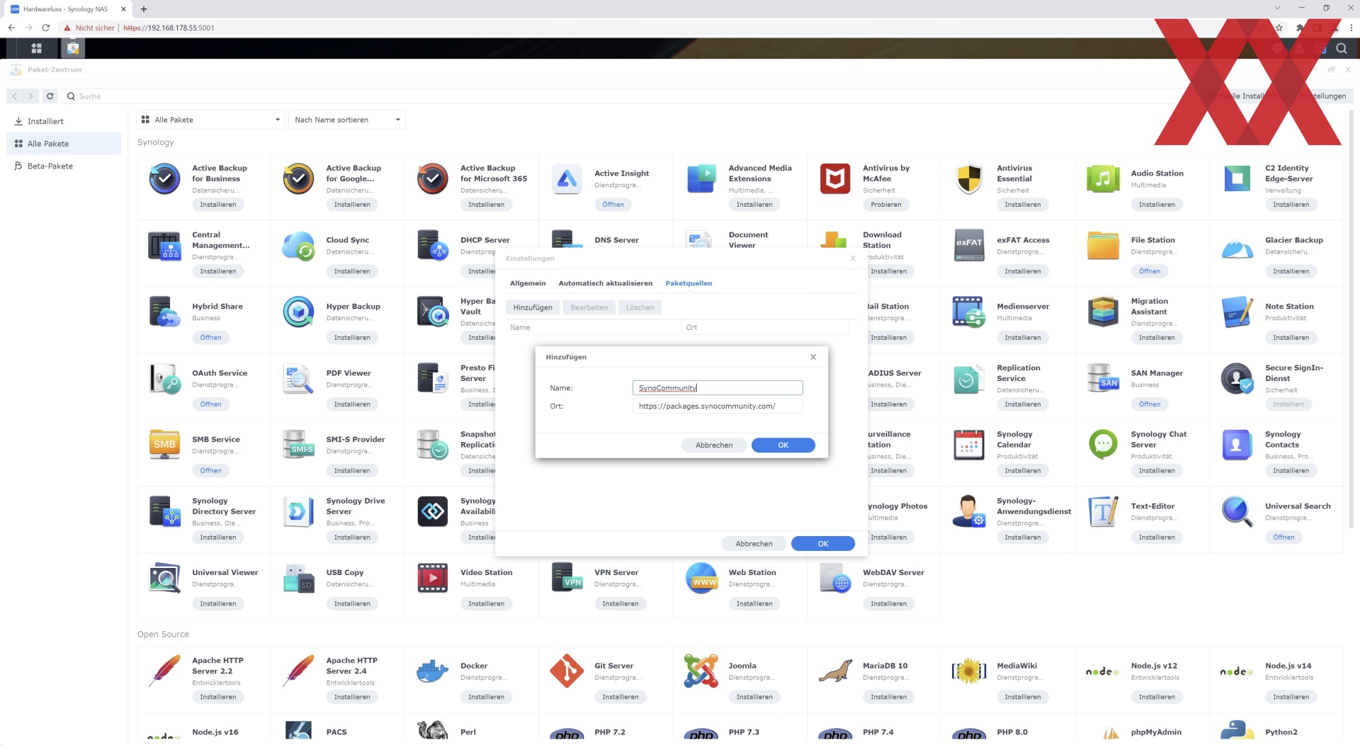Click Öffnen for Active Insight
1360x745 pixels.
coord(613,205)
